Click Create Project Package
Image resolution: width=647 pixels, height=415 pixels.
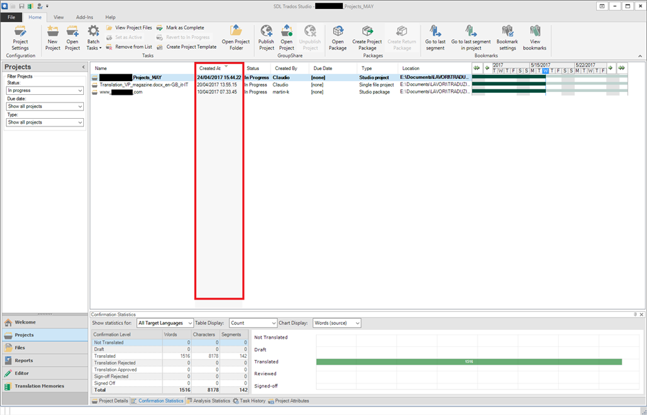coord(367,38)
